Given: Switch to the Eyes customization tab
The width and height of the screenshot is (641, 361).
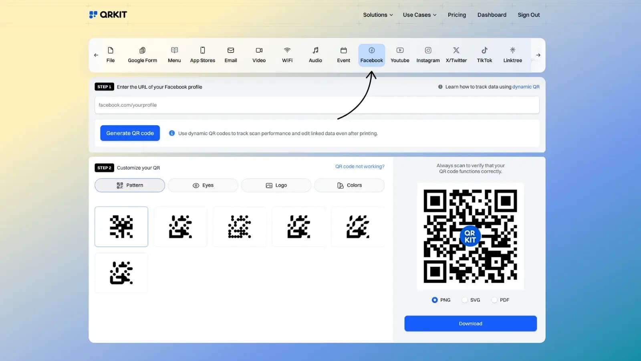Looking at the screenshot, I should point(203,185).
